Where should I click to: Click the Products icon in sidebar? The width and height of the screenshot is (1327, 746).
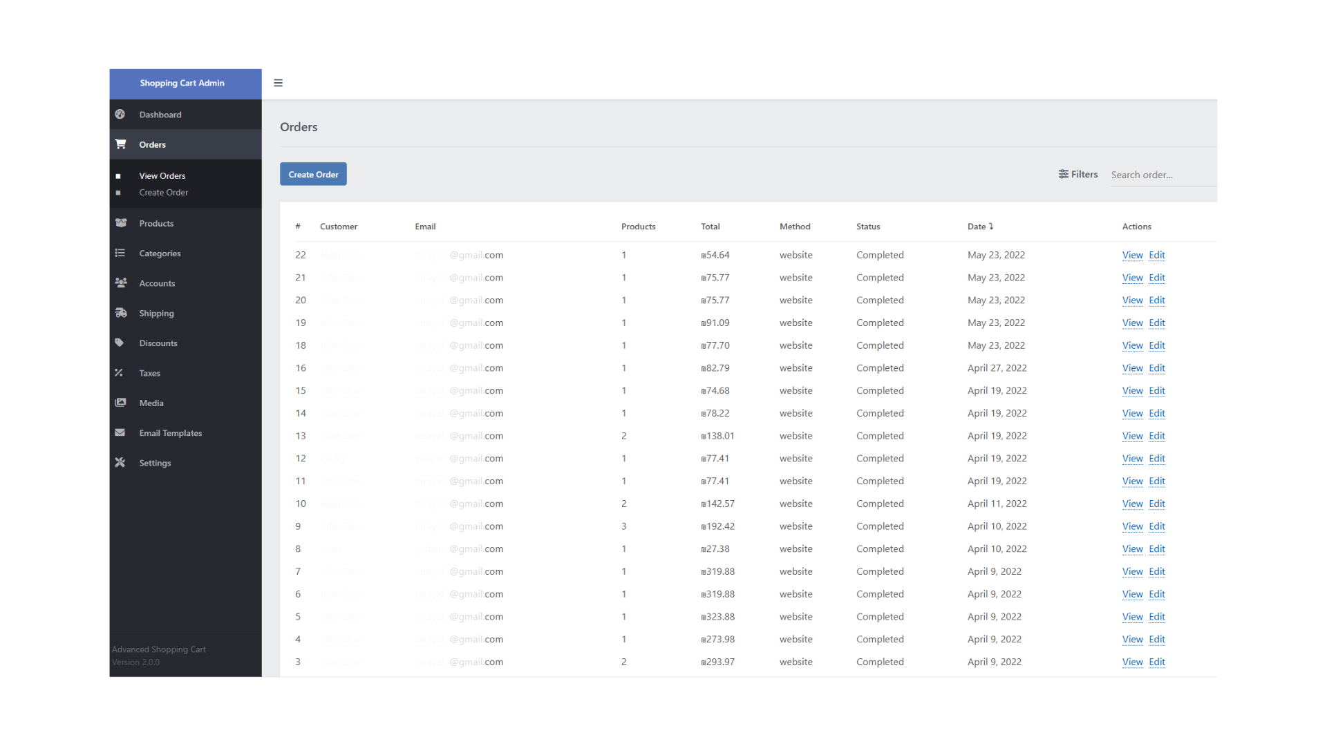coord(120,222)
